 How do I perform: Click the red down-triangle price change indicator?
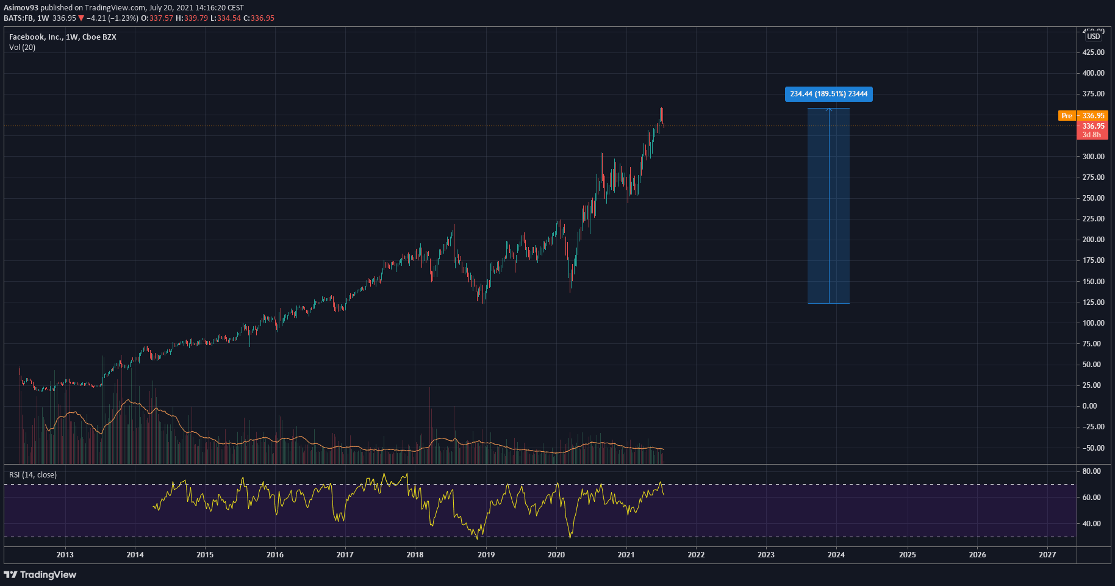81,18
